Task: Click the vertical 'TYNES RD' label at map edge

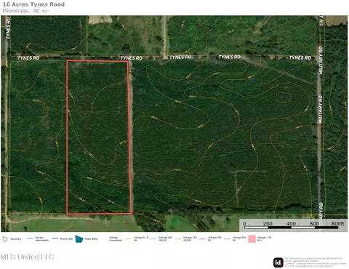Action: pyautogui.click(x=8, y=28)
